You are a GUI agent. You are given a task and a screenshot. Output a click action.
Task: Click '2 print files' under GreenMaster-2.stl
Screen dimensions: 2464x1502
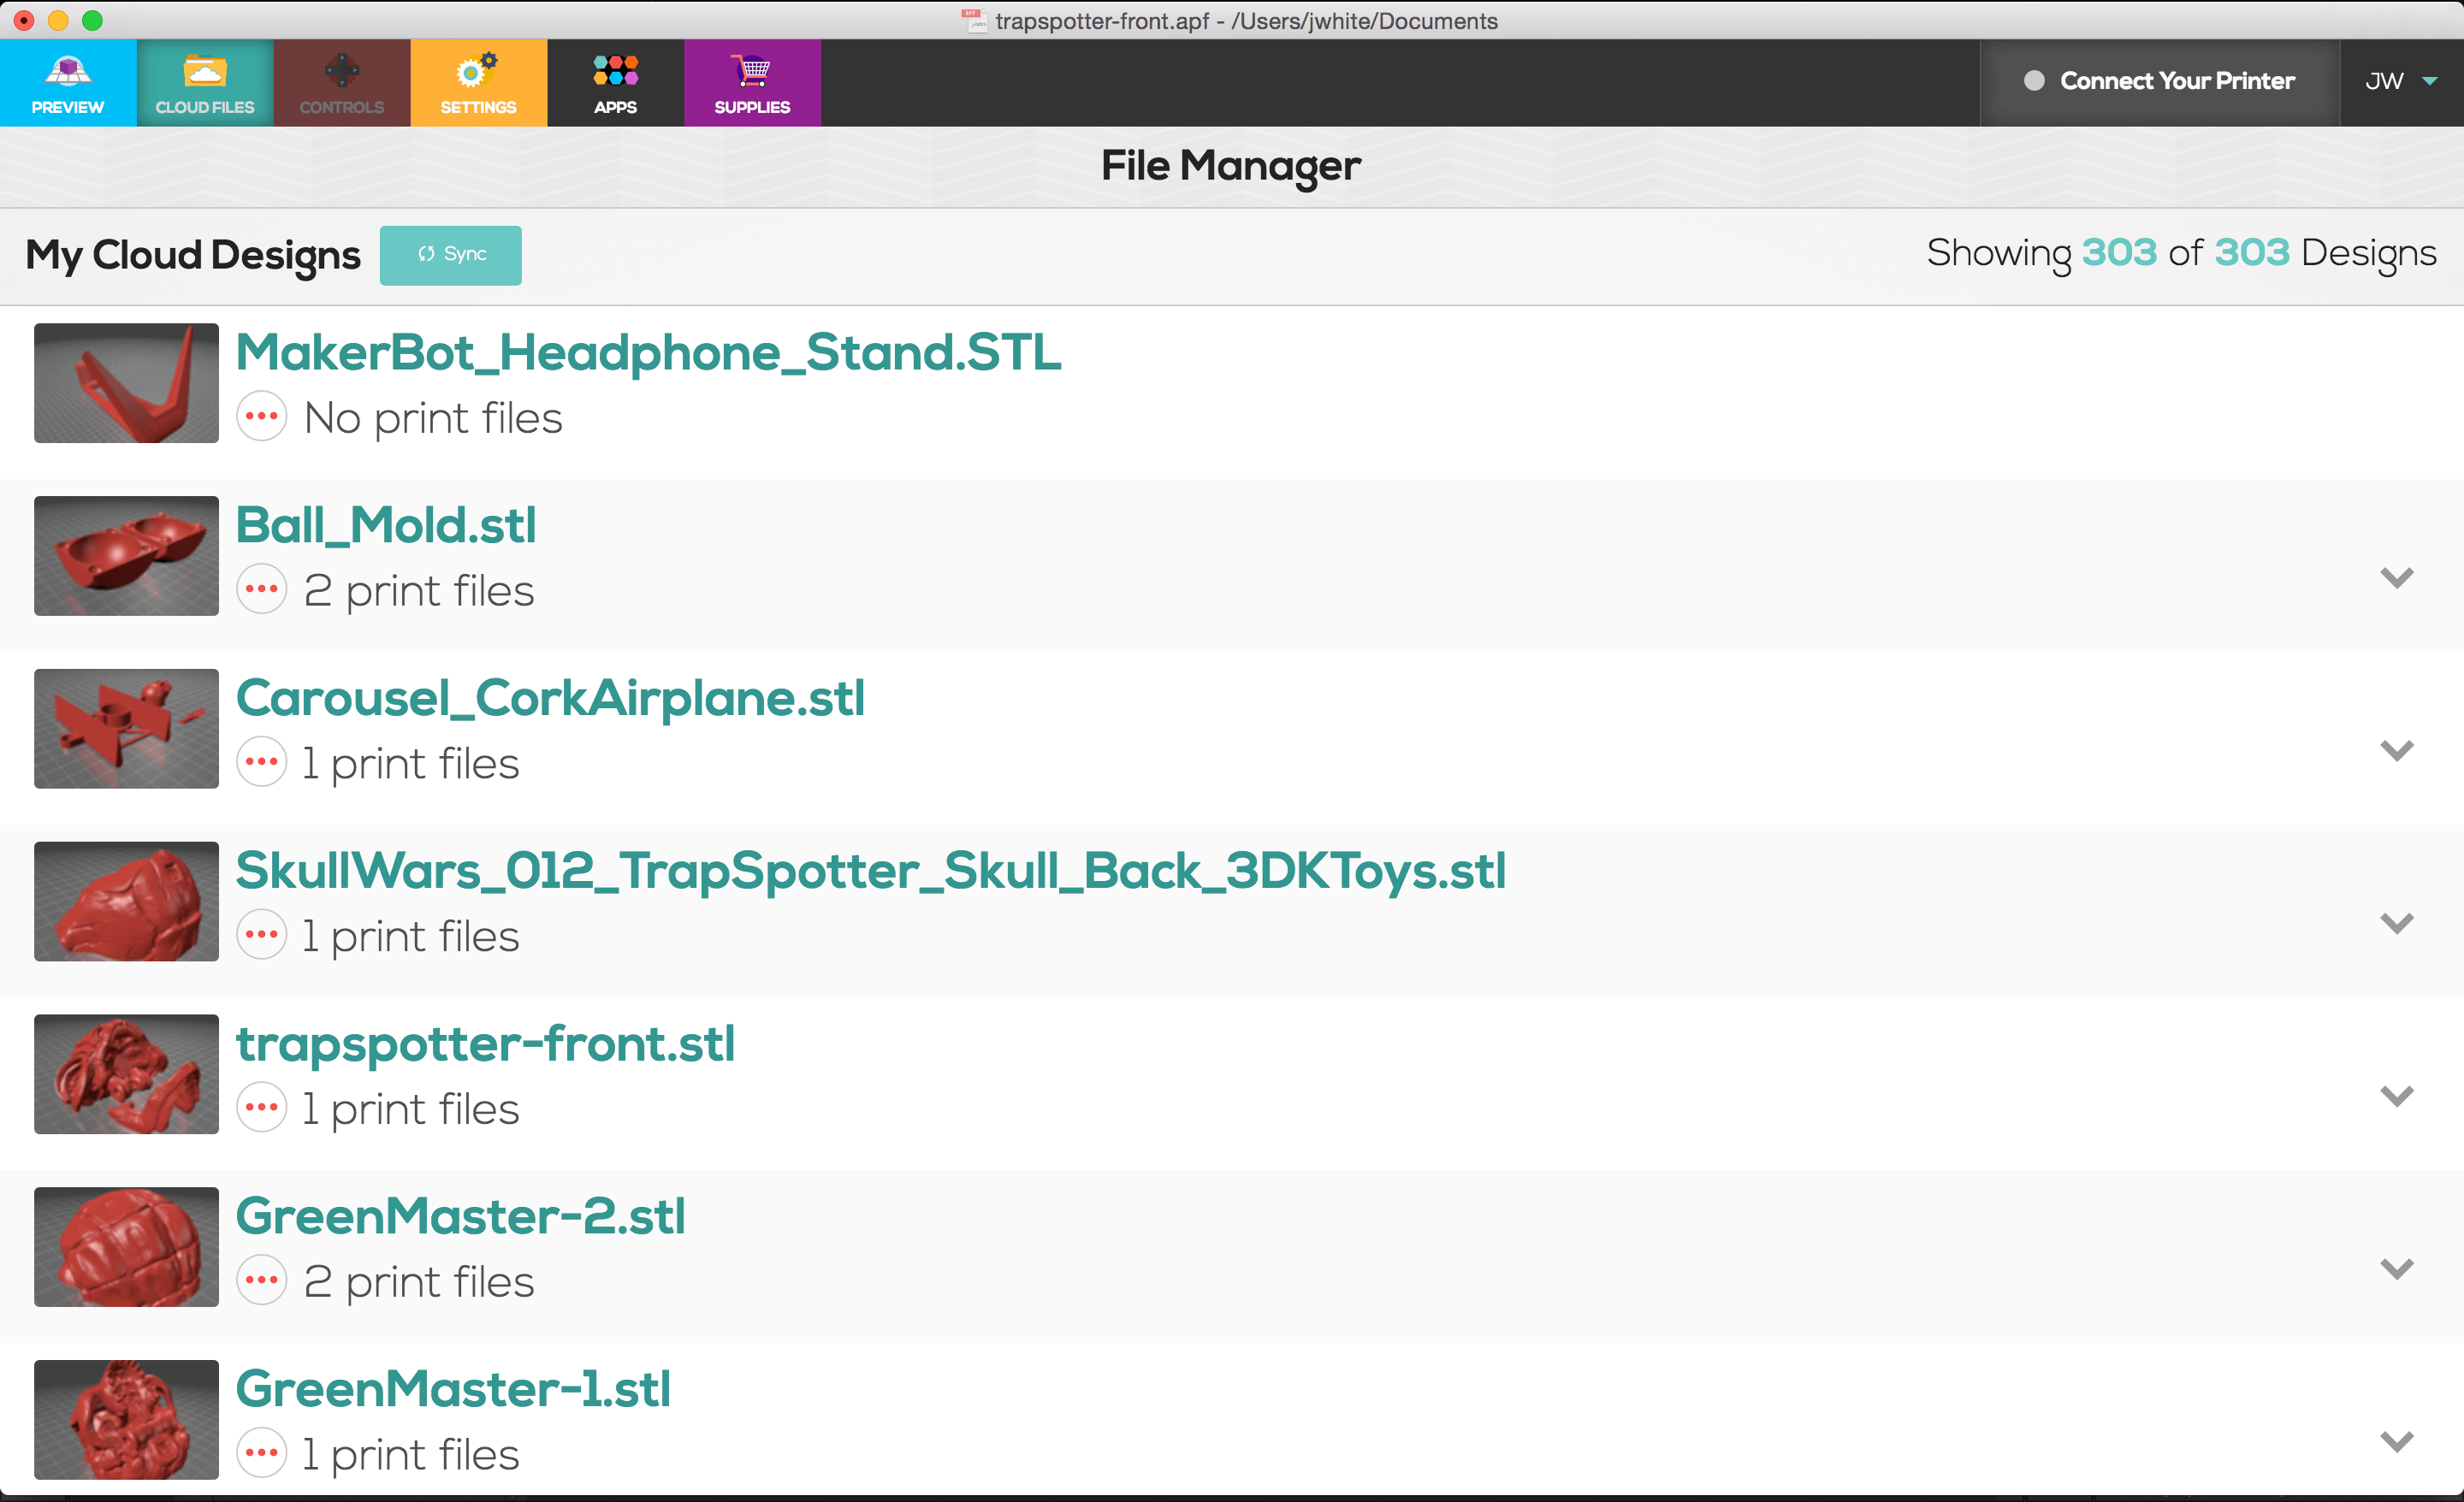point(419,1284)
